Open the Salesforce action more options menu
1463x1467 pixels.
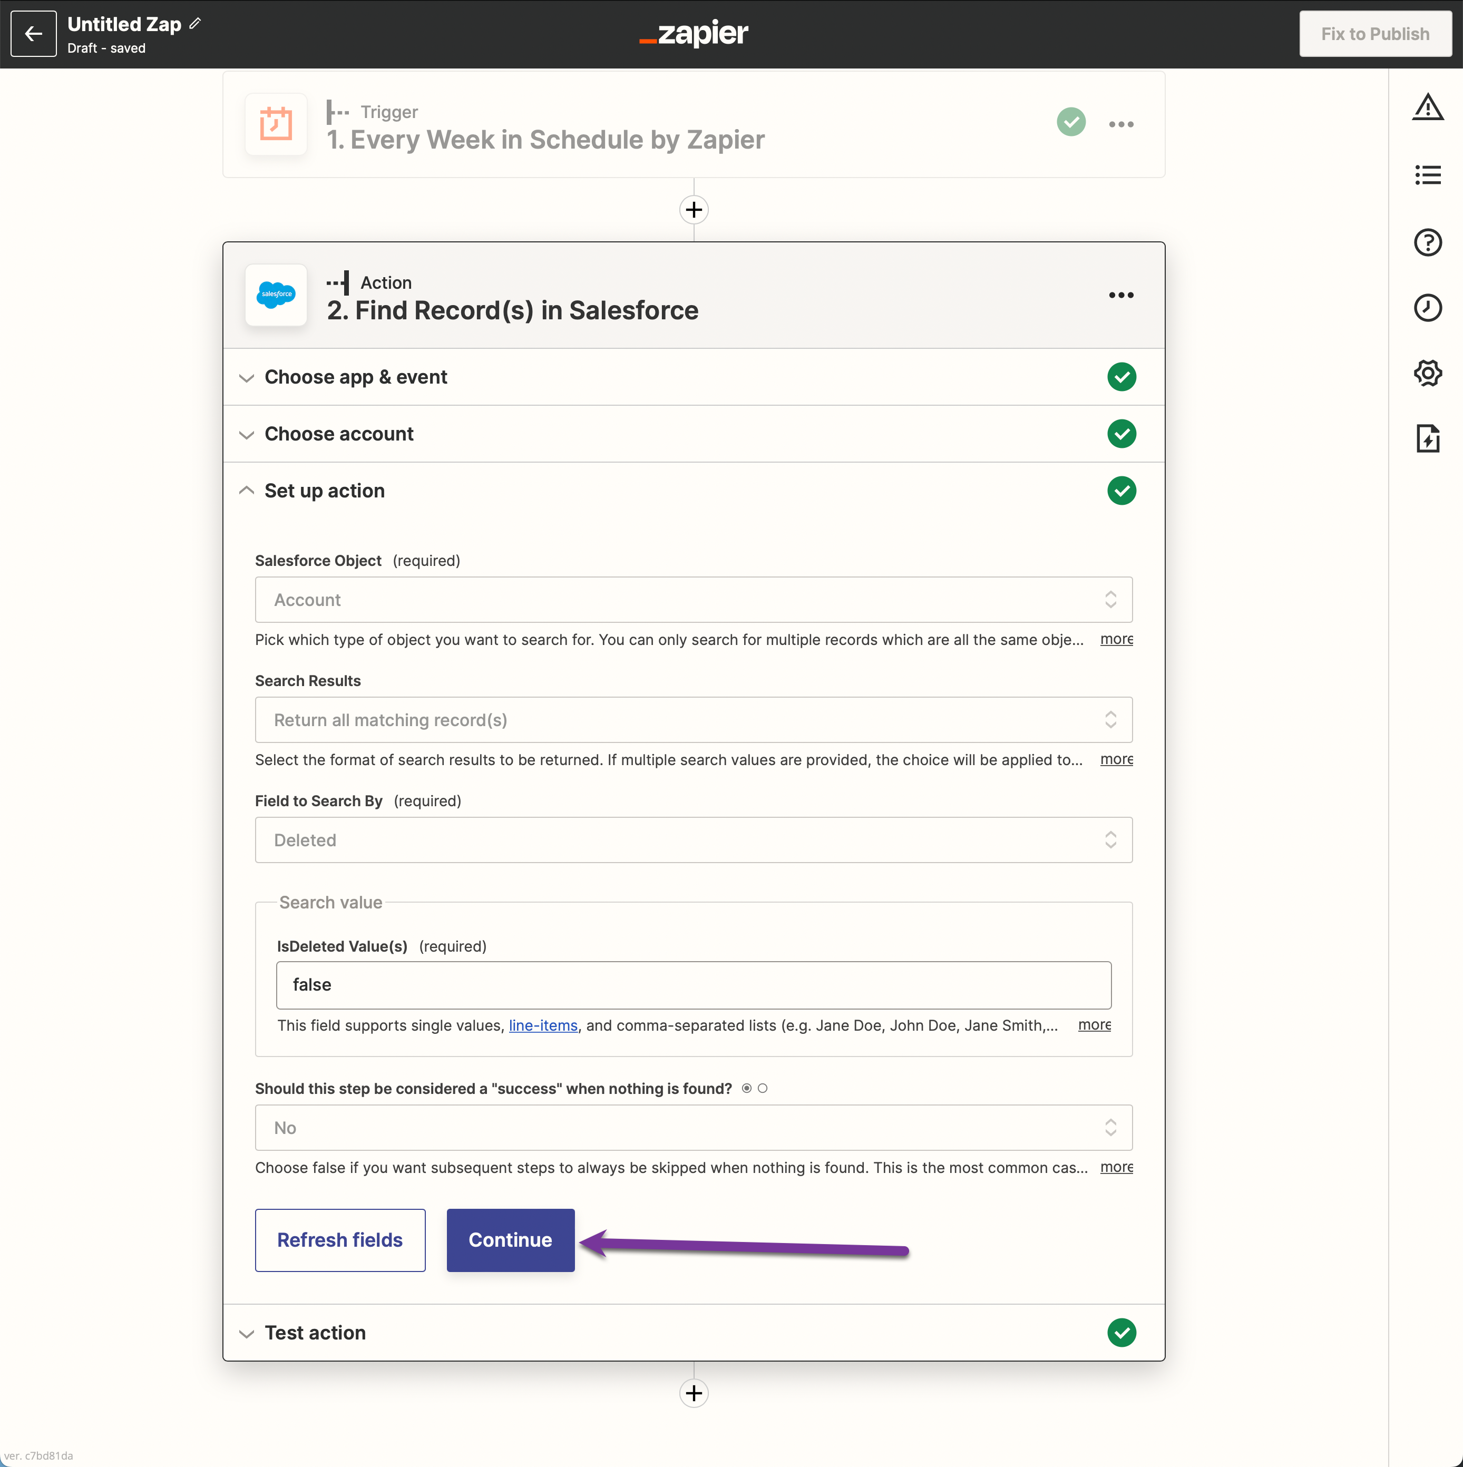point(1121,295)
